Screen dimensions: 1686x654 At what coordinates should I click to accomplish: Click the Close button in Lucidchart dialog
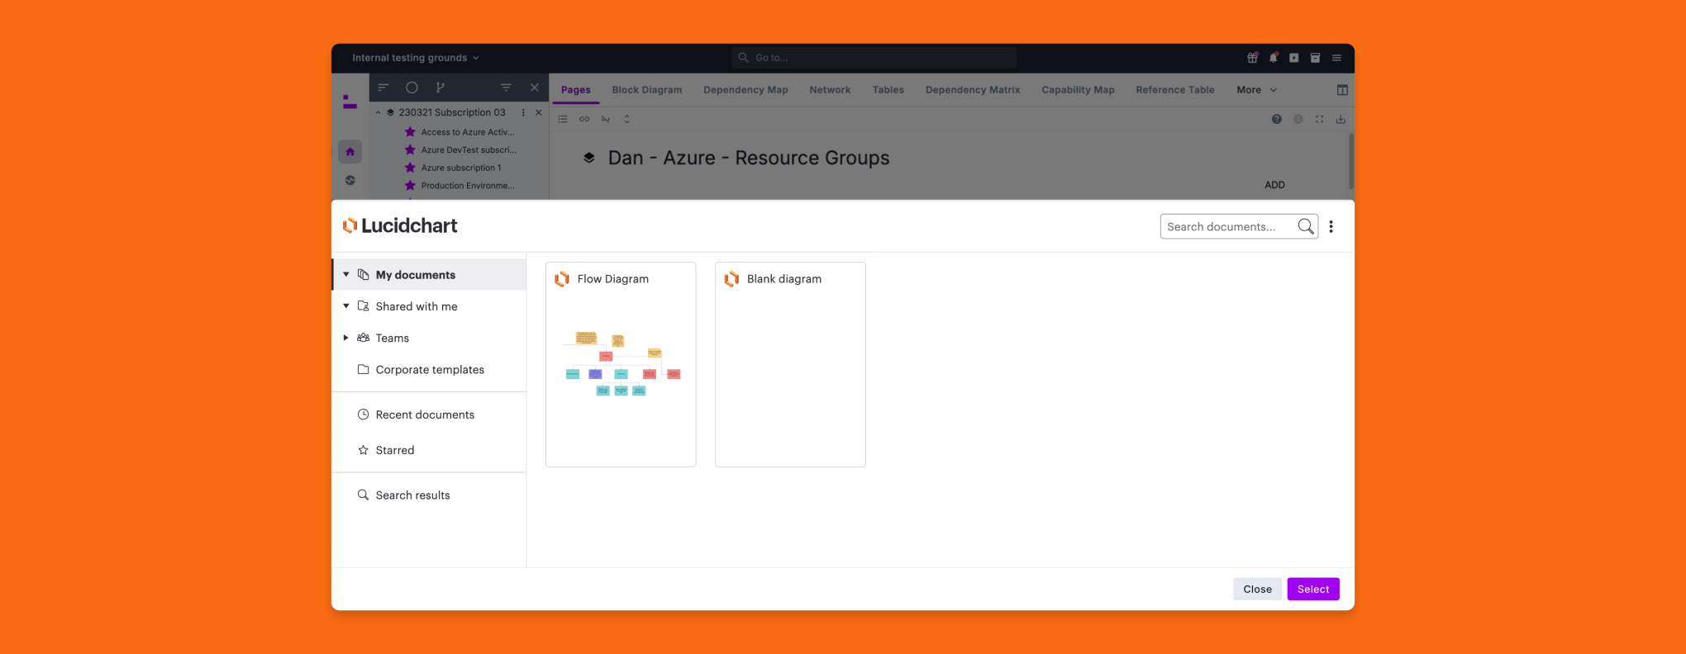click(x=1257, y=589)
